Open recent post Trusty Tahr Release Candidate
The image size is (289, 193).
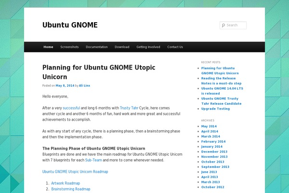coord(222,101)
